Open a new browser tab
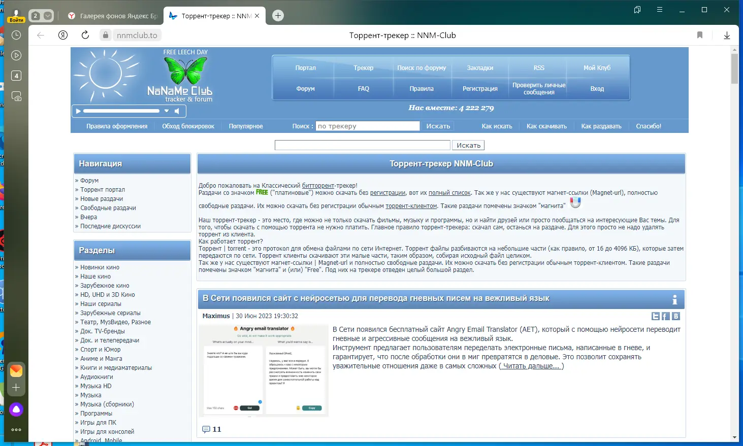This screenshot has height=446, width=743. (x=278, y=16)
